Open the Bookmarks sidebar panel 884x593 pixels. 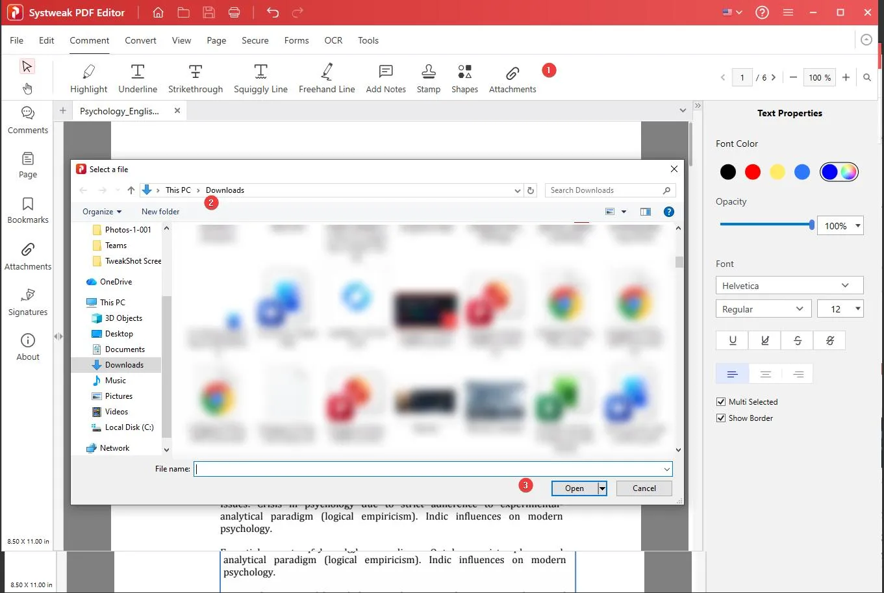tap(27, 209)
